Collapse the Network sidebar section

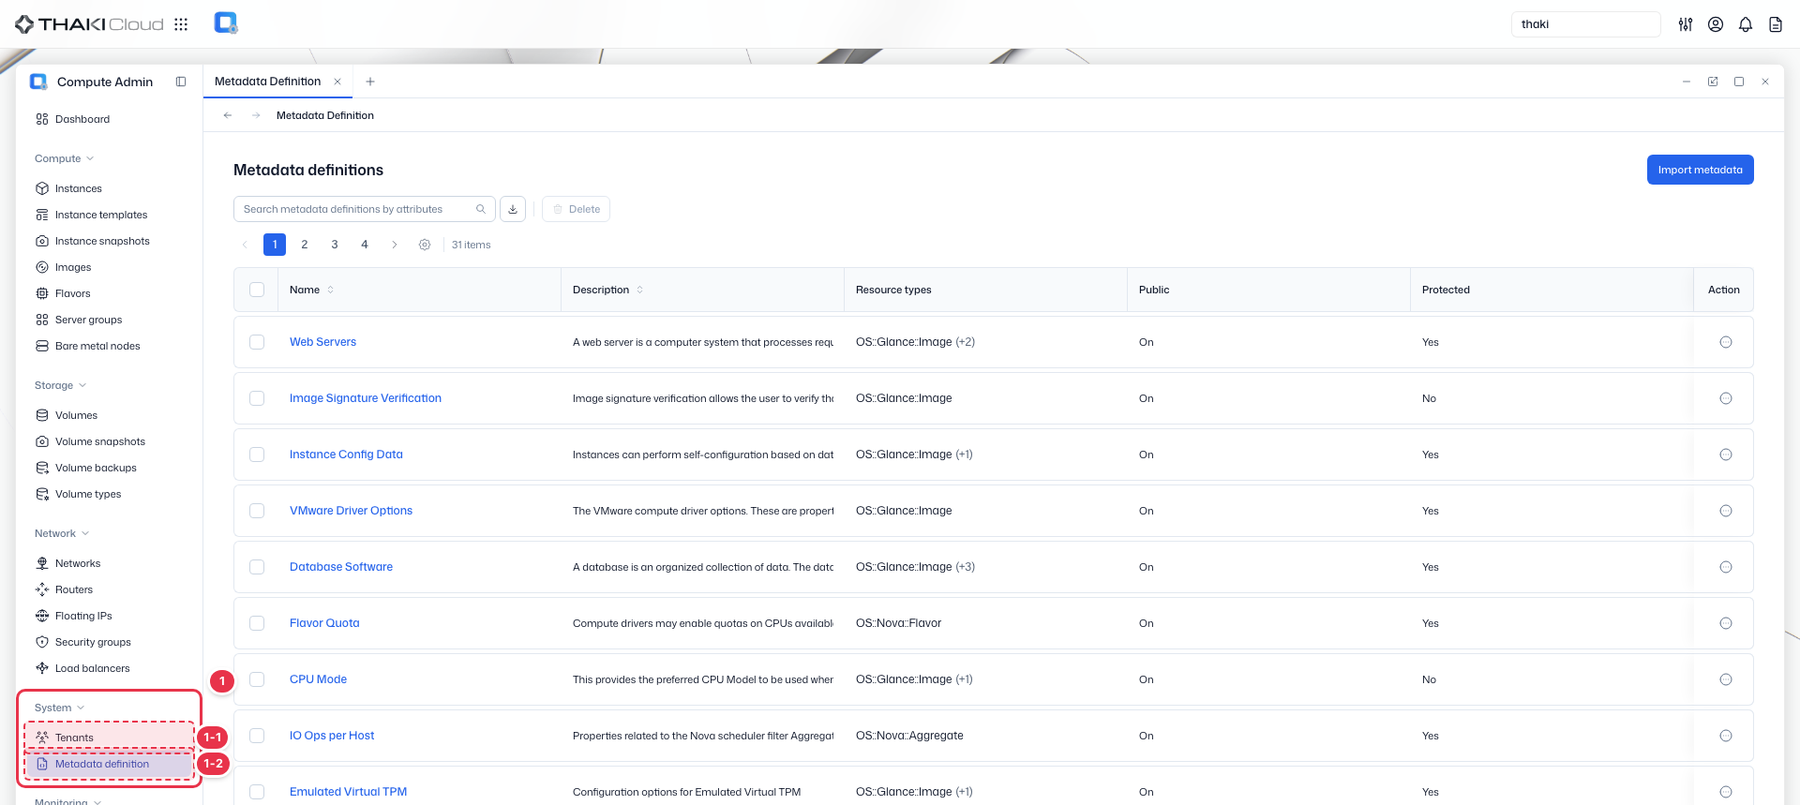(x=62, y=533)
